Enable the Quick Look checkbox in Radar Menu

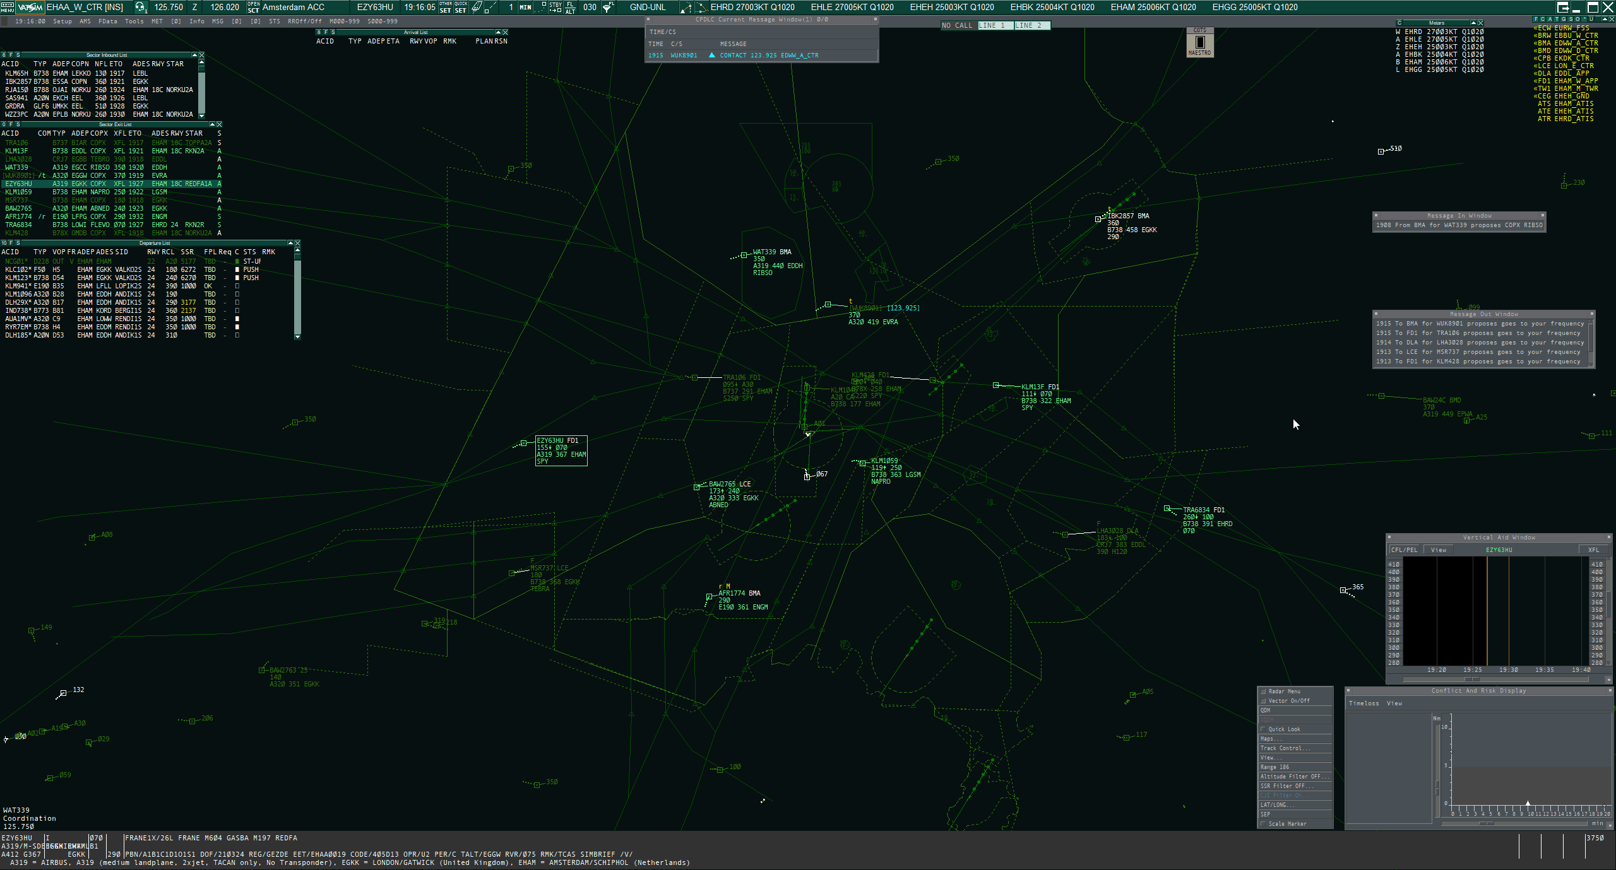(x=1263, y=729)
